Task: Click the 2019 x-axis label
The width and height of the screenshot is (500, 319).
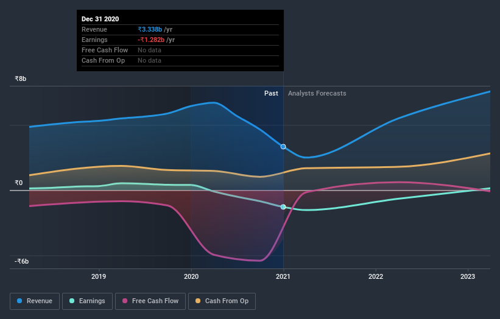Action: click(99, 276)
